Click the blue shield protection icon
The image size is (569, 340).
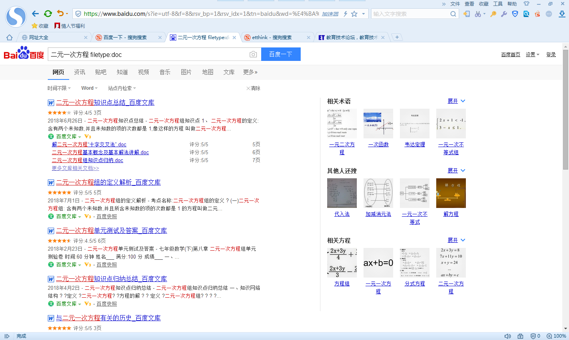click(x=515, y=14)
